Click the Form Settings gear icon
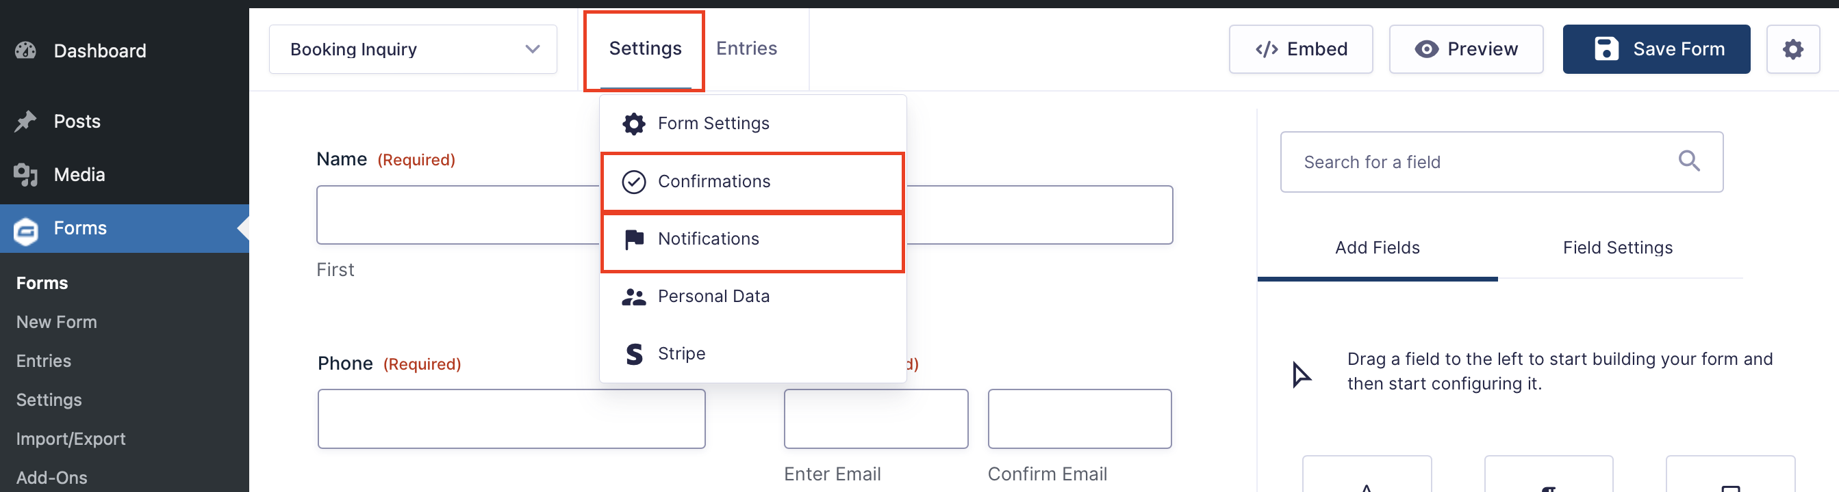Screen dimensions: 1839x492 [x=633, y=124]
